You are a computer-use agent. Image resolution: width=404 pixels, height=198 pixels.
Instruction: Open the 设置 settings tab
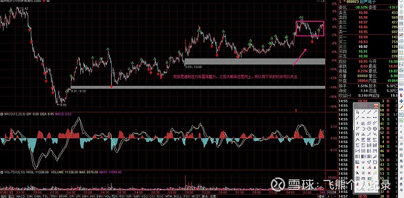click(x=213, y=196)
